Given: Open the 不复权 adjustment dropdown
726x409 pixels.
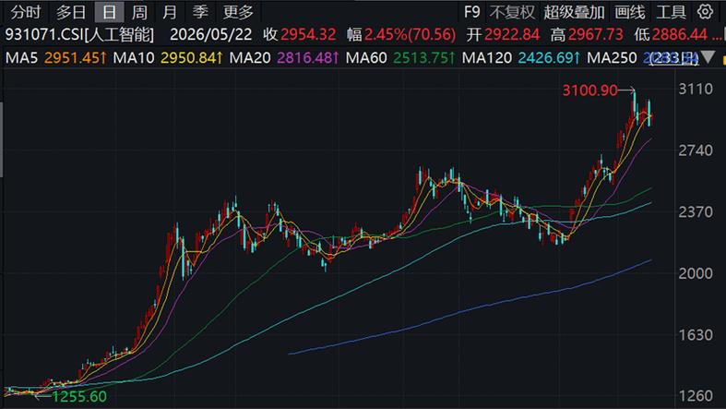Looking at the screenshot, I should [512, 12].
